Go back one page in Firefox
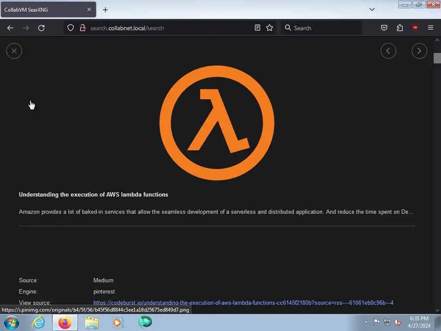Viewport: 441px width, 331px height. click(x=10, y=28)
